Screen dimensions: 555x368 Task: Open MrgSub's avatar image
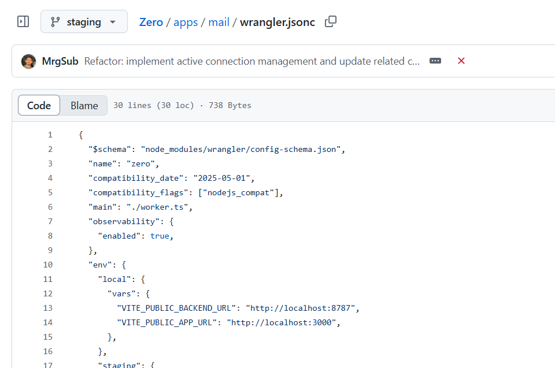[x=29, y=61]
